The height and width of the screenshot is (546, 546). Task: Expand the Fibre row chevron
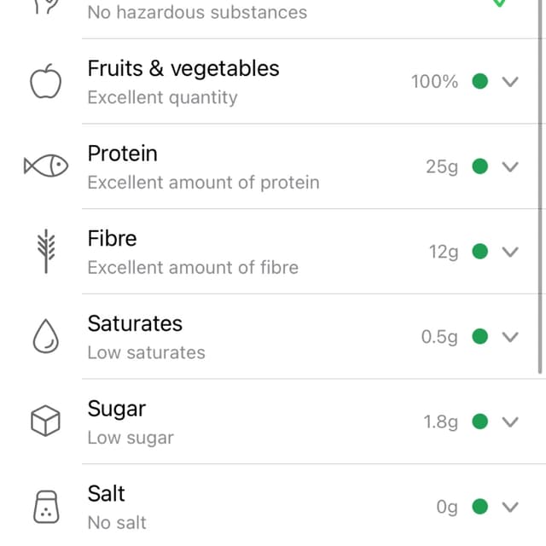(510, 252)
